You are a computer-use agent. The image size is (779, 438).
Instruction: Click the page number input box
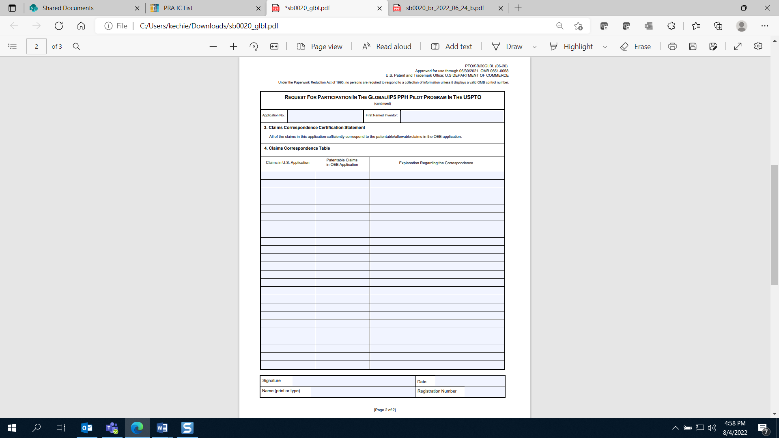tap(37, 47)
